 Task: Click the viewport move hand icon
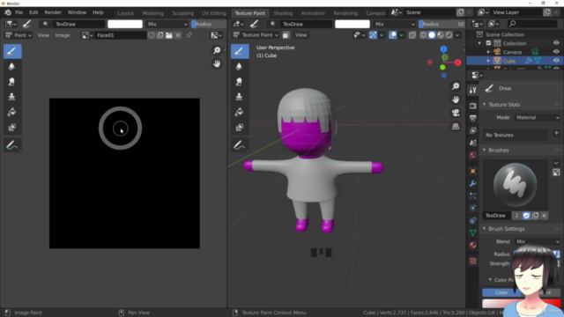click(456, 100)
